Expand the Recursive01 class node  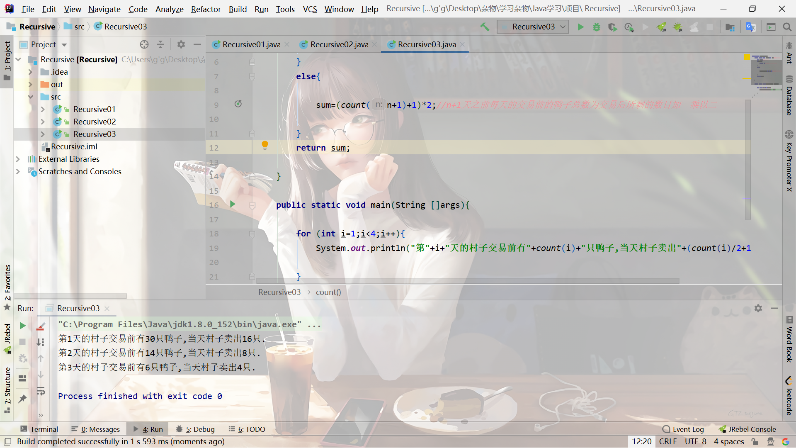(43, 110)
